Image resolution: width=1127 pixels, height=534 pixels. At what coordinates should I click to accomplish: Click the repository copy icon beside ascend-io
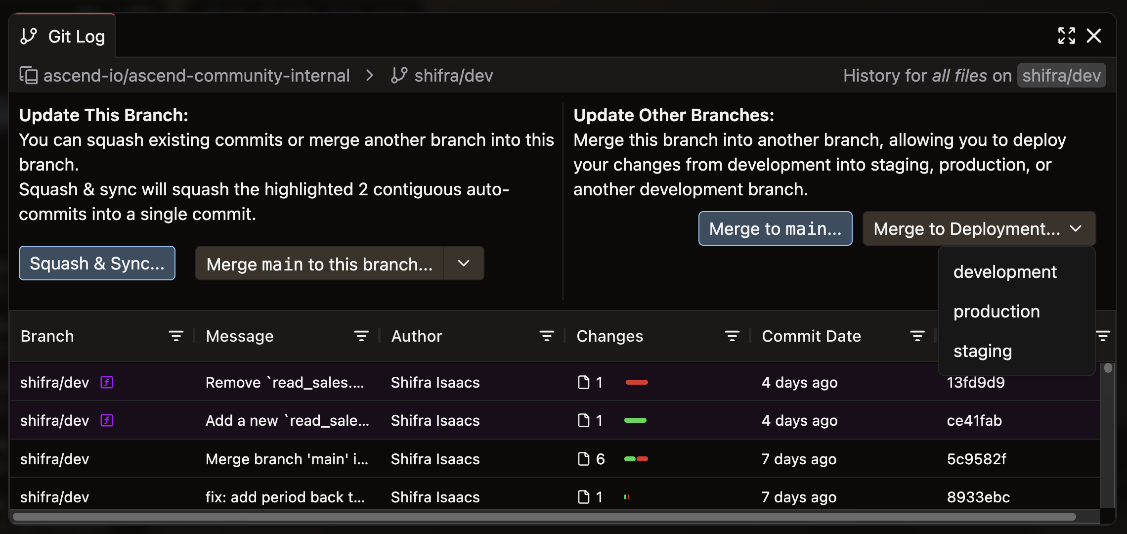click(29, 75)
